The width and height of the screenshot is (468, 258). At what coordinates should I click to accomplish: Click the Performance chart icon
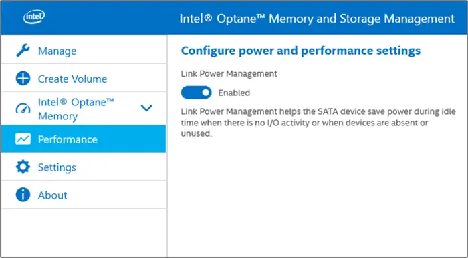pyautogui.click(x=23, y=139)
